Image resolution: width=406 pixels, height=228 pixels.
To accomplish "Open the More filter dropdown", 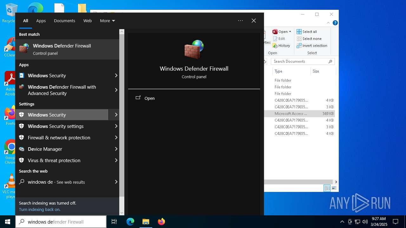I will pos(108,21).
